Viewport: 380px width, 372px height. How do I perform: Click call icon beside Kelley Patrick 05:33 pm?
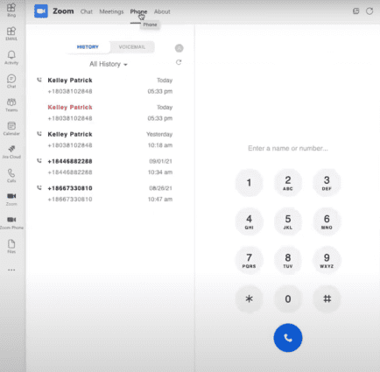[39, 80]
